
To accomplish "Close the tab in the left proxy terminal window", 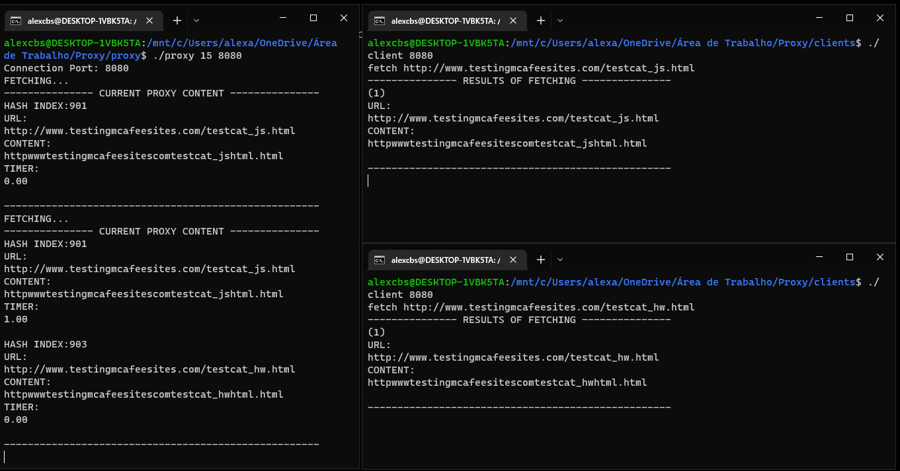I will pyautogui.click(x=149, y=20).
